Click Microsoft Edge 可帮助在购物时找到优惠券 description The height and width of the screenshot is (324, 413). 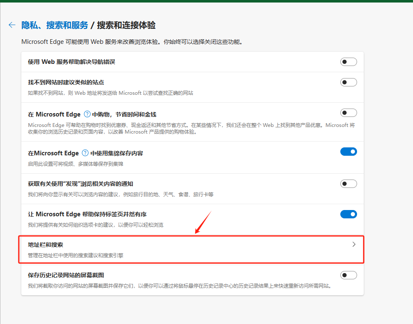click(192, 128)
